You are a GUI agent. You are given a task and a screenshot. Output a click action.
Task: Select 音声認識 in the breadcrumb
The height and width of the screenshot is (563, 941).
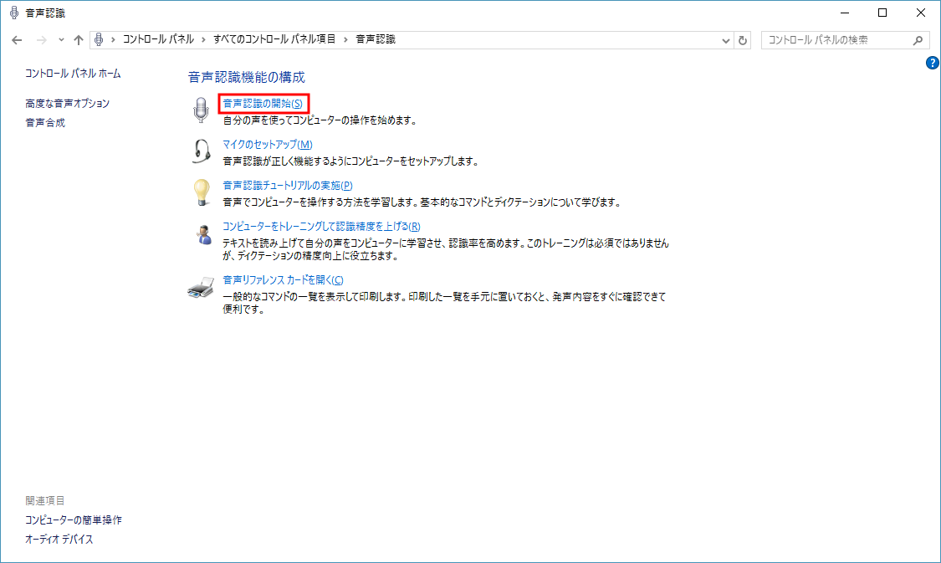(x=376, y=39)
